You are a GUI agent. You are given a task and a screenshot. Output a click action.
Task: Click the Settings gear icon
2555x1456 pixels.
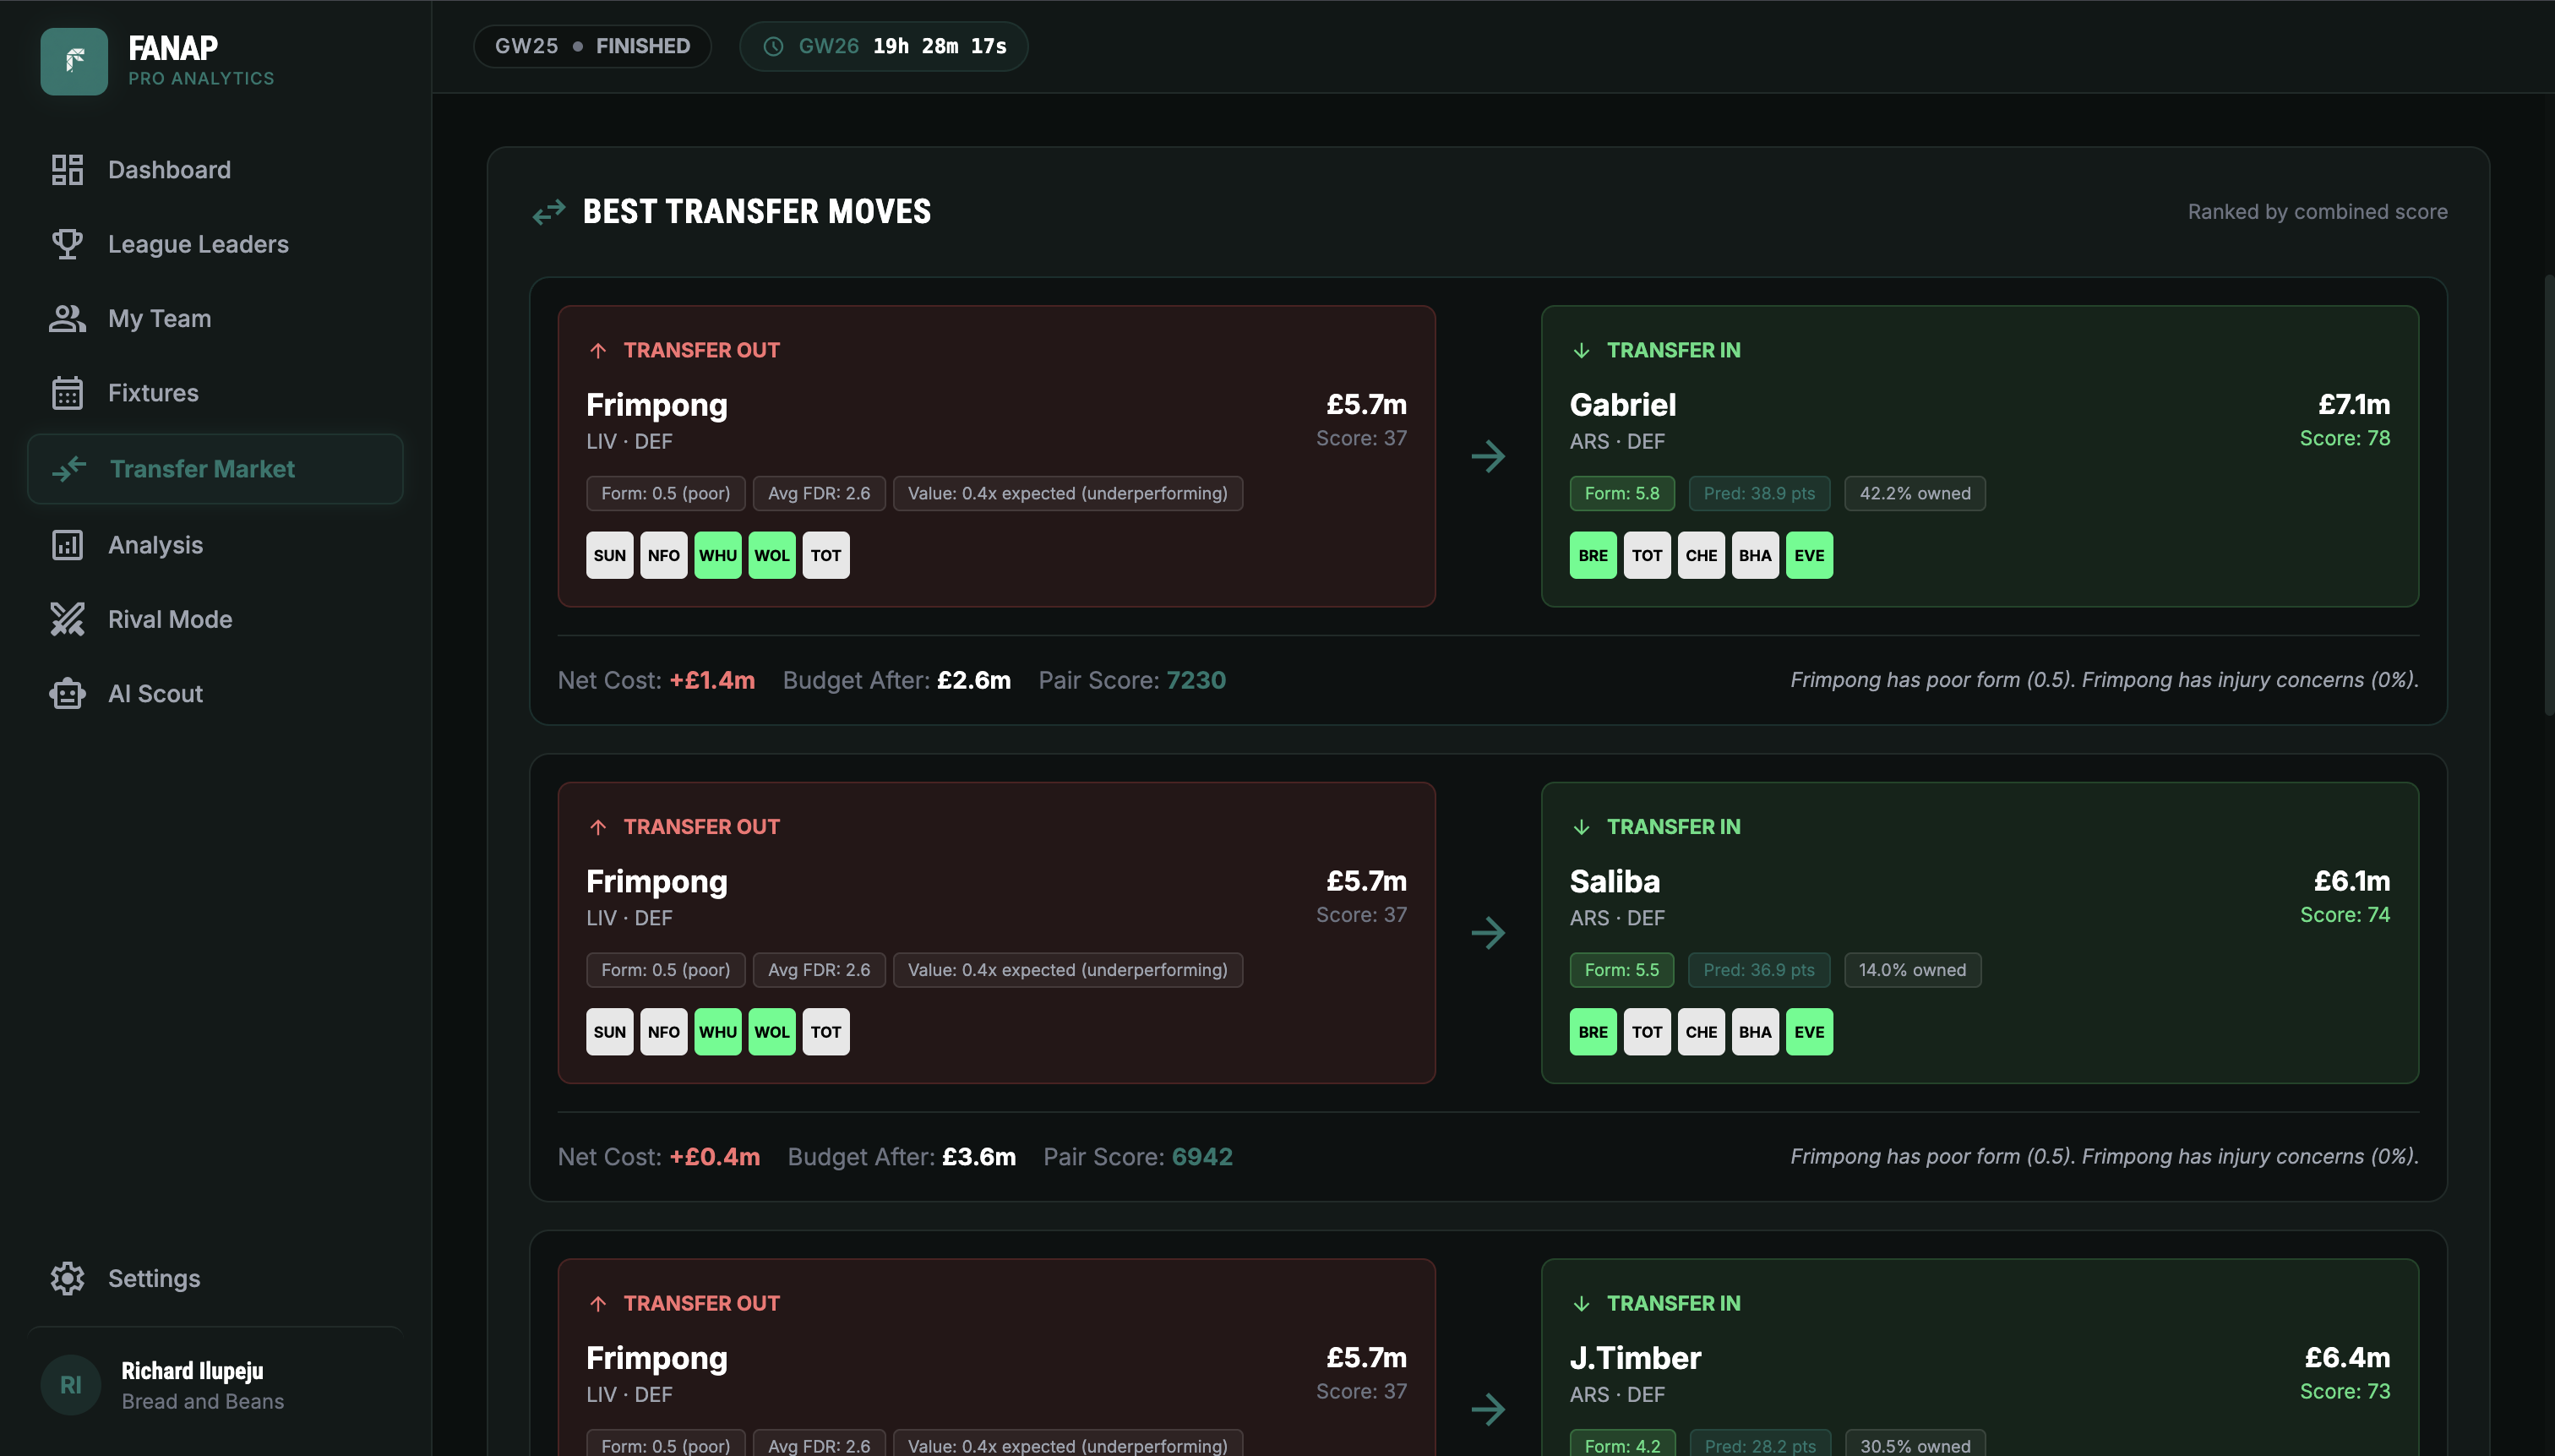tap(67, 1278)
